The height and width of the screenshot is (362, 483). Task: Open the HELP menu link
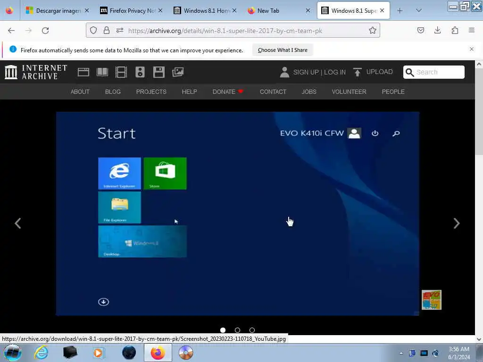tap(190, 92)
